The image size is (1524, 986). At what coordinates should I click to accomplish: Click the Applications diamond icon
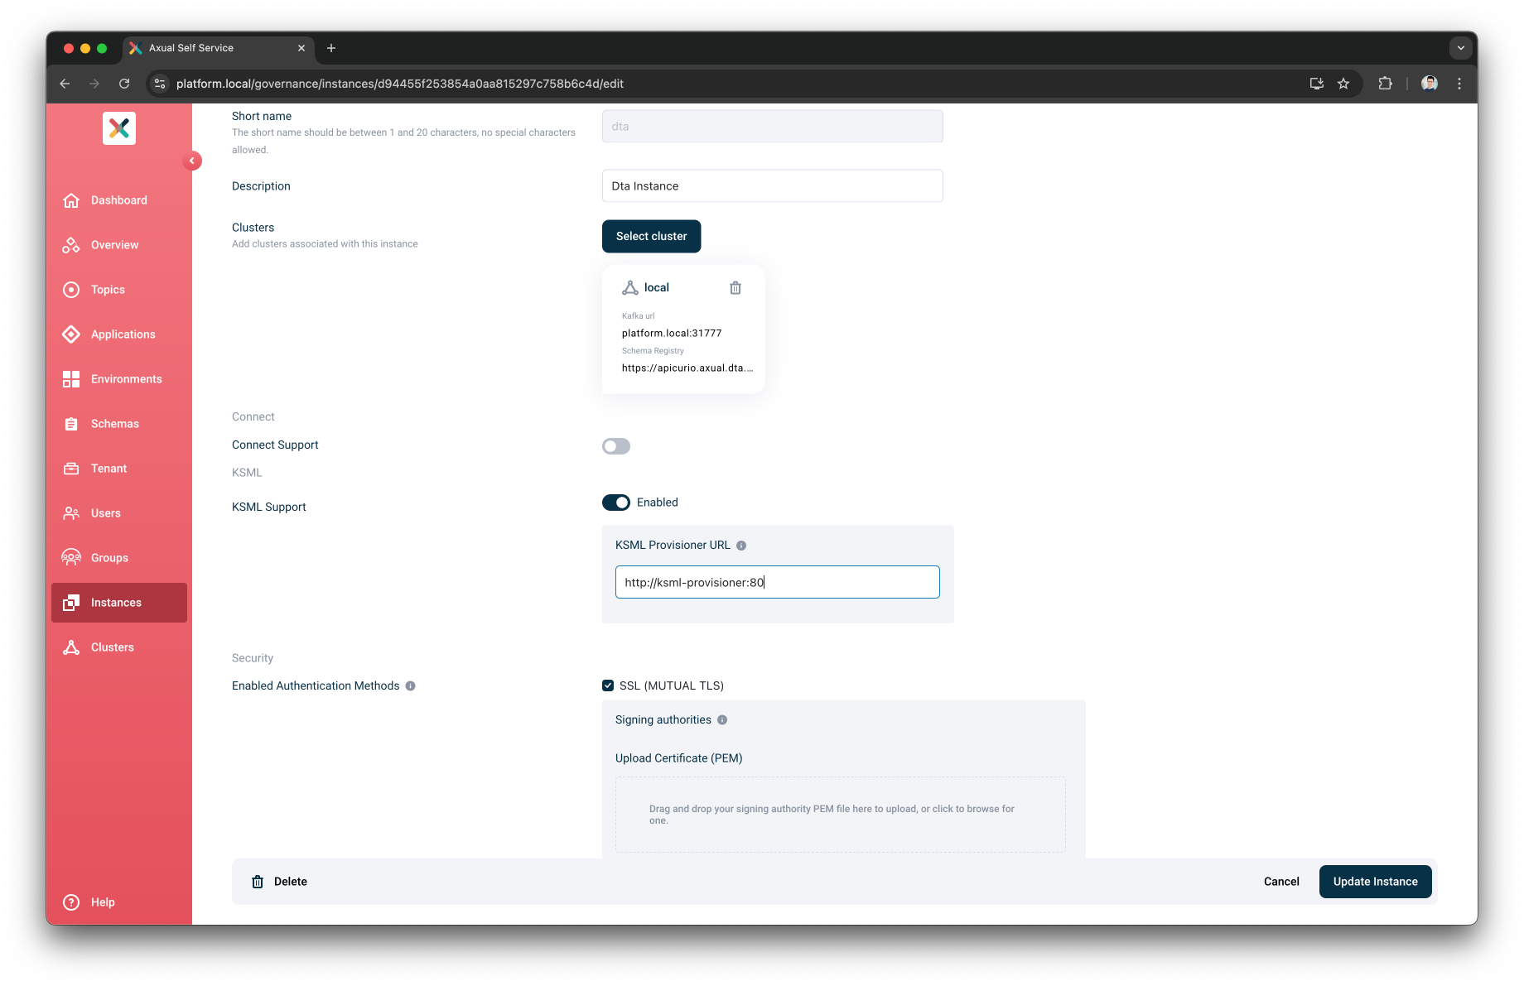click(x=71, y=334)
